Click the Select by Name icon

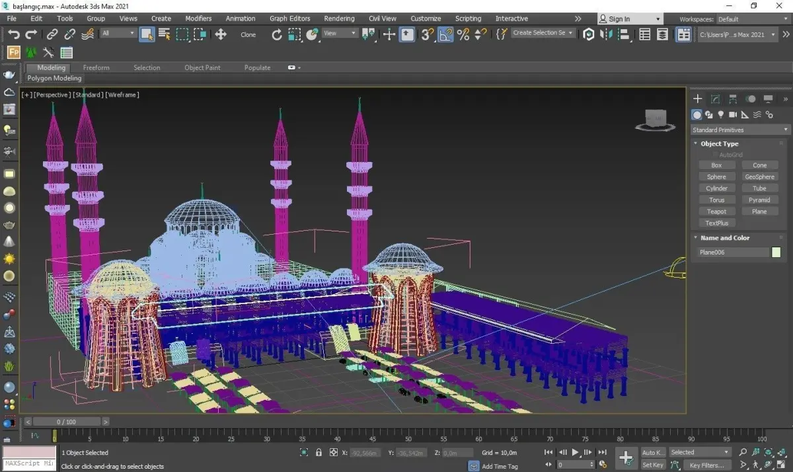(x=165, y=34)
